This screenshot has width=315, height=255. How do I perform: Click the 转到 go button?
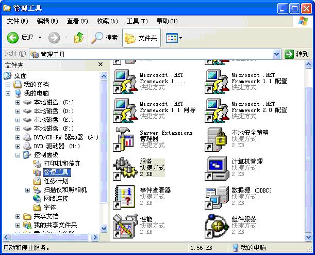coord(296,54)
